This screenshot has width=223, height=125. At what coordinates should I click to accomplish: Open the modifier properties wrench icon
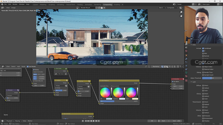(186, 59)
